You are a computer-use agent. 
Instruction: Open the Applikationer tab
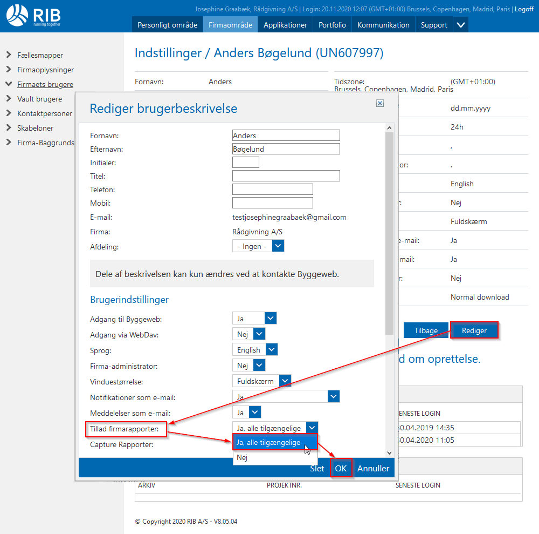point(285,25)
